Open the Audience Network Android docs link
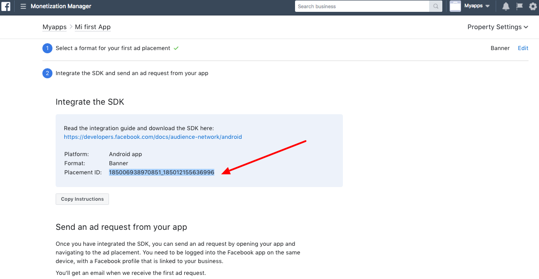Image resolution: width=539 pixels, height=279 pixels. coord(153,137)
